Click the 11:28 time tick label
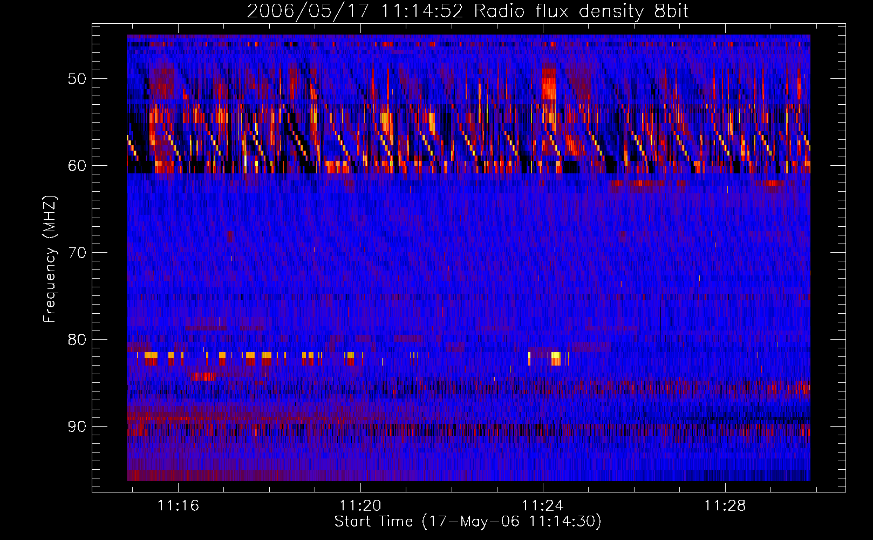Image resolution: width=873 pixels, height=540 pixels. pyautogui.click(x=725, y=506)
